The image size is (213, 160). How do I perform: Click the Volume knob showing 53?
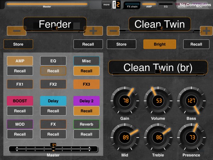[158, 101]
